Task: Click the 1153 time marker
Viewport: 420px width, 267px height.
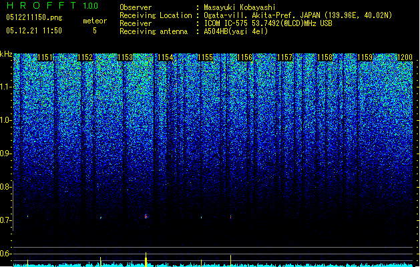Action: [125, 57]
